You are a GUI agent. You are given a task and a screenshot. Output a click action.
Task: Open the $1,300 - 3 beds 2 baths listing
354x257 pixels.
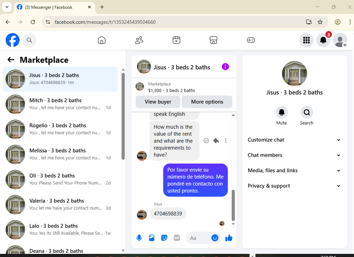coord(172,91)
